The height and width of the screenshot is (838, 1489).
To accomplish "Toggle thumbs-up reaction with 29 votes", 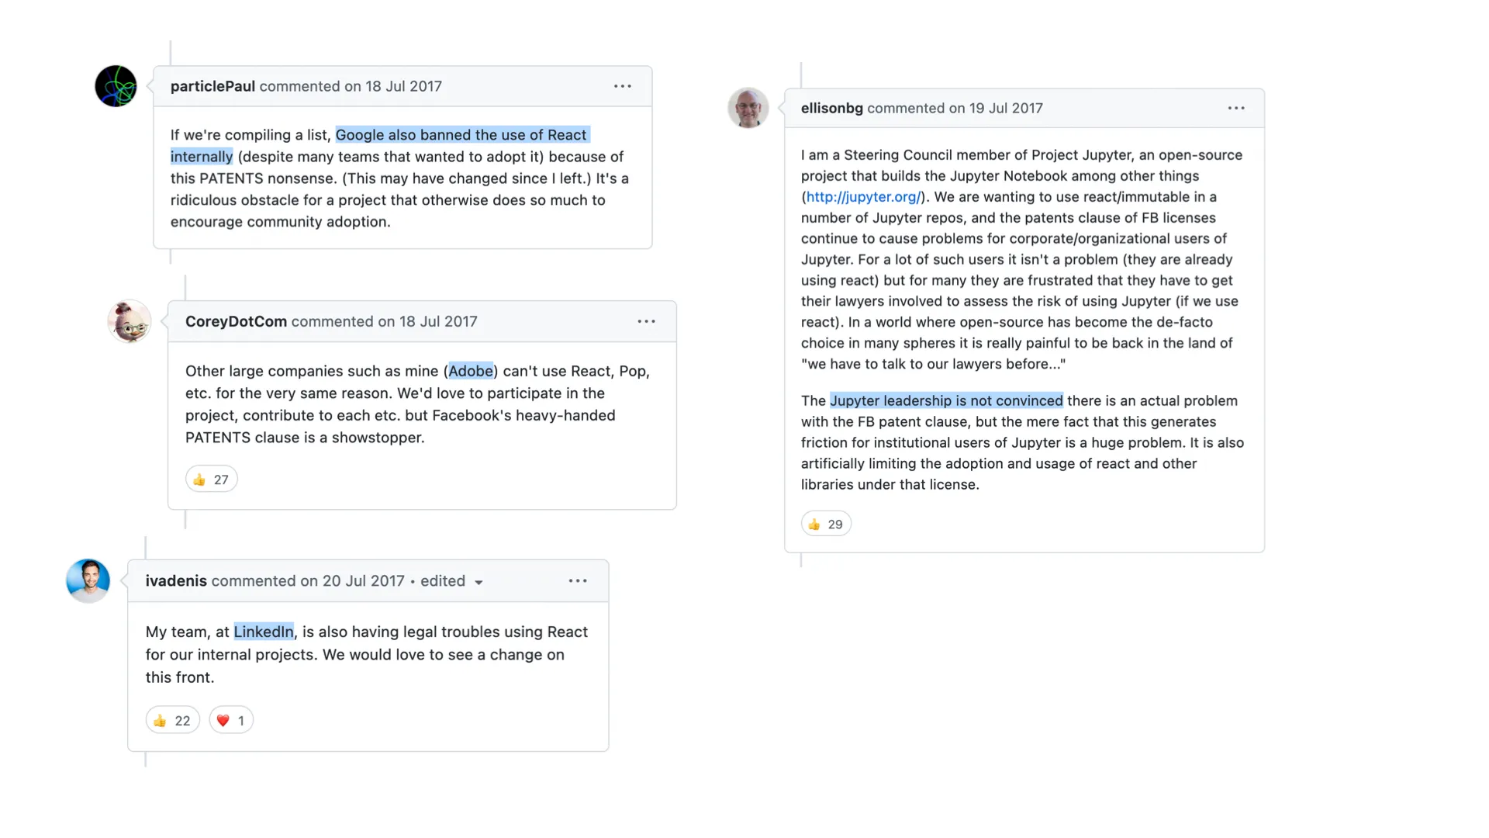I will click(826, 525).
